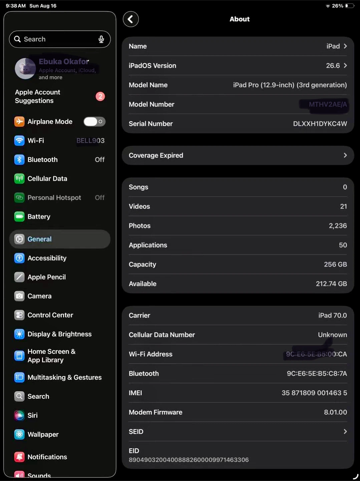The width and height of the screenshot is (360, 481).
Task: Open iPadOS Version details chevron
Action: [345, 65]
